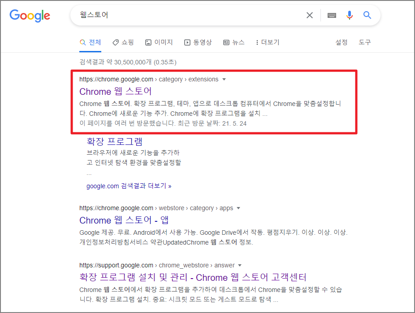This screenshot has height=313, width=415.
Task: Switch to the 동영상 tab
Action: click(x=198, y=42)
